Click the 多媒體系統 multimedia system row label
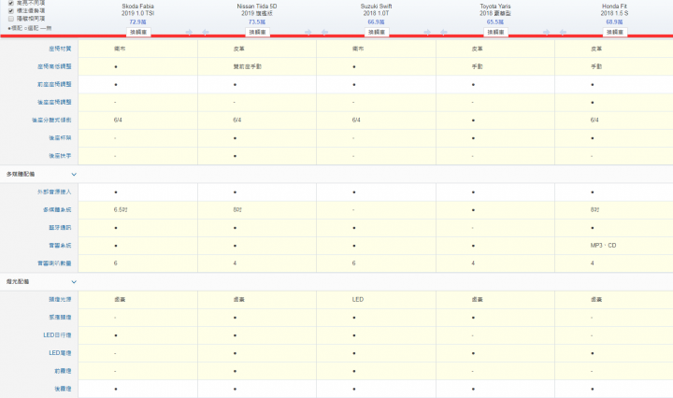 coord(57,209)
